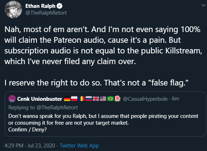Image resolution: width=207 pixels, height=151 pixels.
Task: Click the US flag emoji
Action: [103, 99]
